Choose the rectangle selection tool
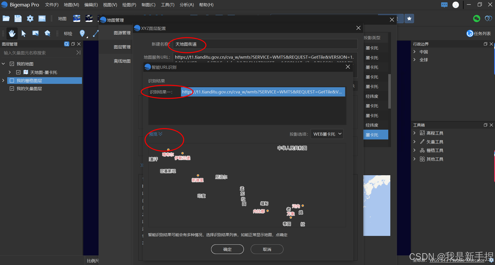 (35, 33)
